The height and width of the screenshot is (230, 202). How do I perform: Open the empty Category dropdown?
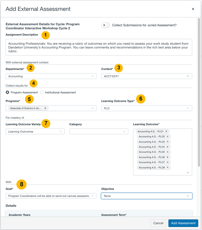click(x=99, y=131)
